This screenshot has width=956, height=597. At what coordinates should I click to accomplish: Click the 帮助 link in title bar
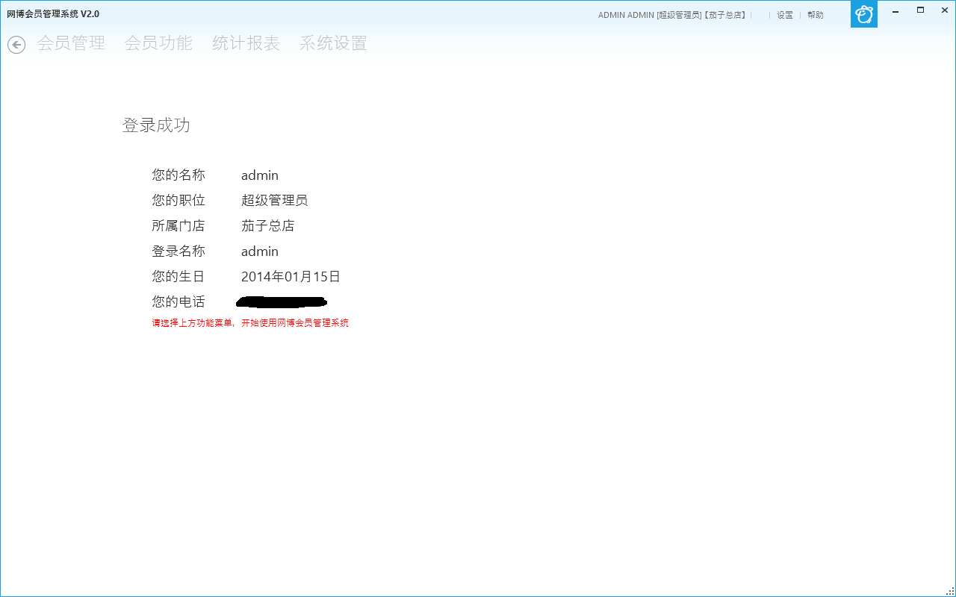816,15
